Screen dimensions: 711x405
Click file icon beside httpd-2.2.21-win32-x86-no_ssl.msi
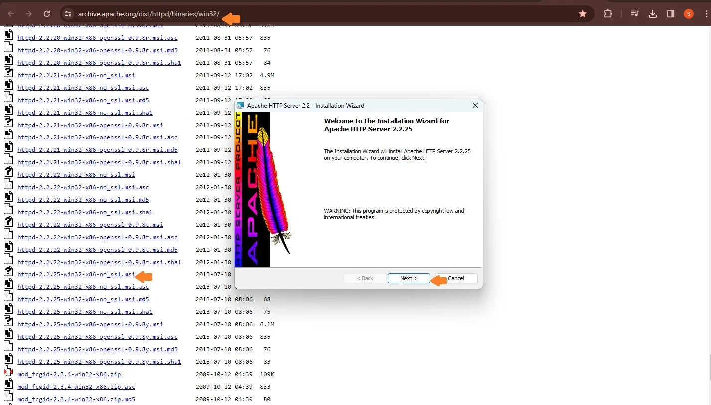tap(8, 72)
